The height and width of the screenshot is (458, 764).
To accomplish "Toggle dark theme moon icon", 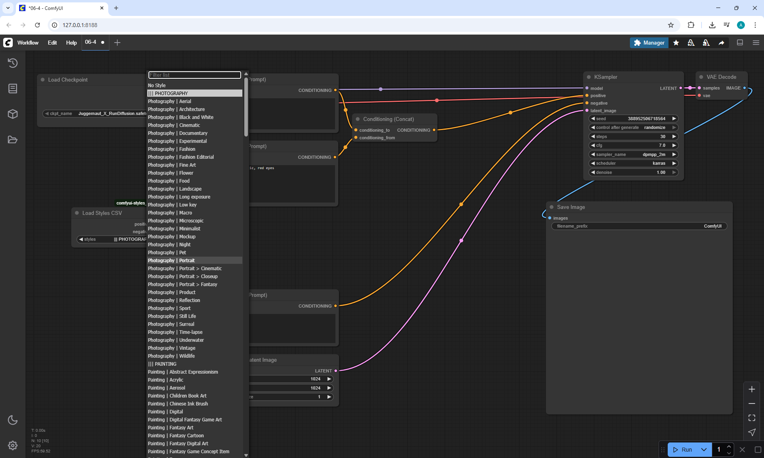I will click(13, 420).
